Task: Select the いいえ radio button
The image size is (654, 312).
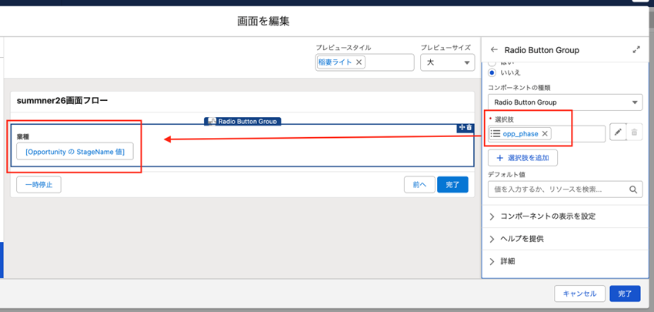Action: coord(493,72)
